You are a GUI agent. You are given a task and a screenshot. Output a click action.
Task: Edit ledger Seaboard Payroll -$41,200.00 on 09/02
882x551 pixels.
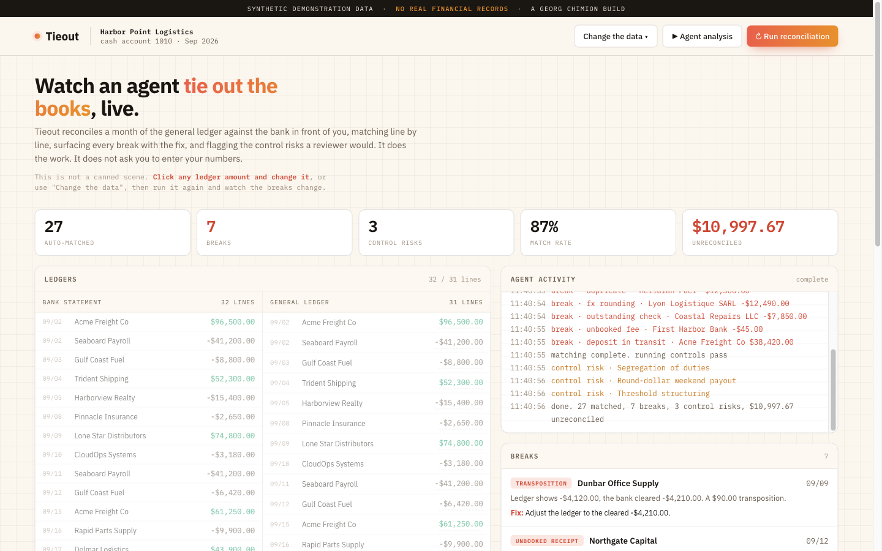tap(459, 342)
